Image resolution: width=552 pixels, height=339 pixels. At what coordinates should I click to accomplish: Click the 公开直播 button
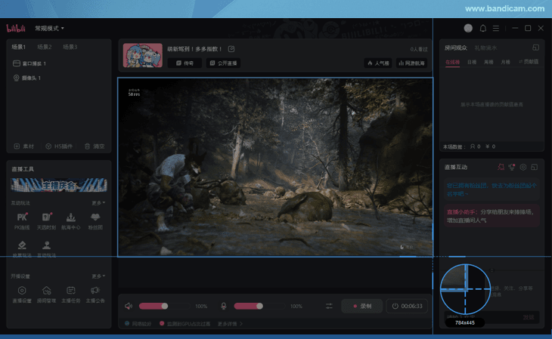(x=223, y=63)
